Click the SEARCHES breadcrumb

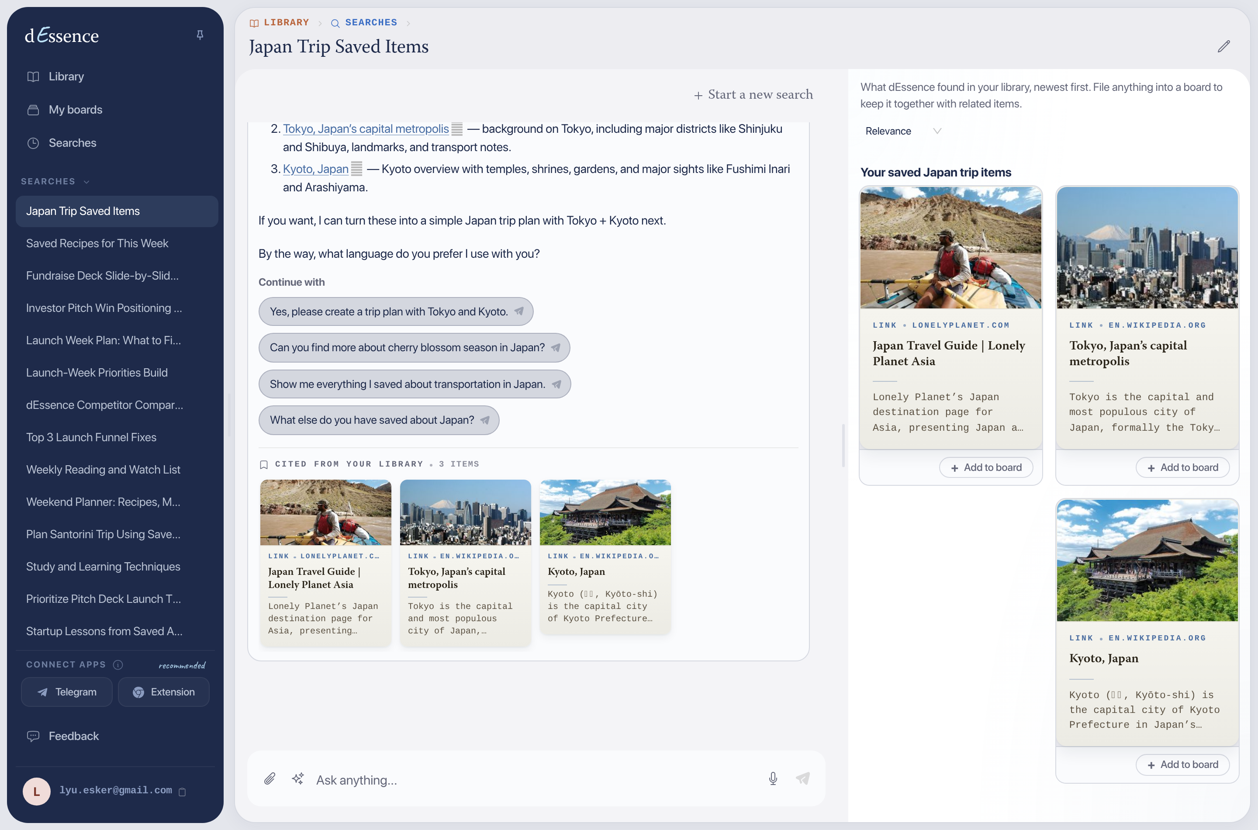(x=364, y=22)
